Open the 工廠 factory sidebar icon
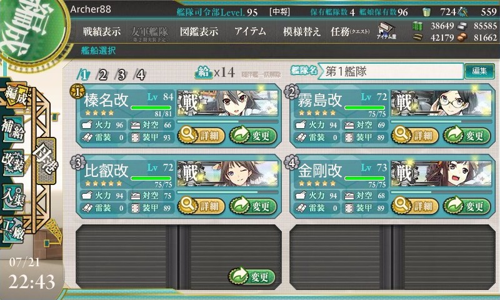Screen dimensions: 500x300 [x=12, y=230]
